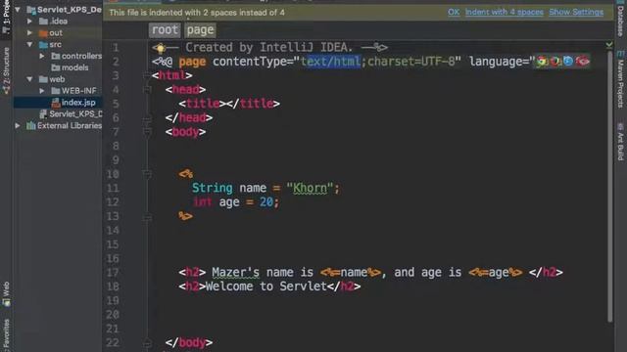Collapse the web folder
Image resolution: width=627 pixels, height=352 pixels.
point(29,79)
